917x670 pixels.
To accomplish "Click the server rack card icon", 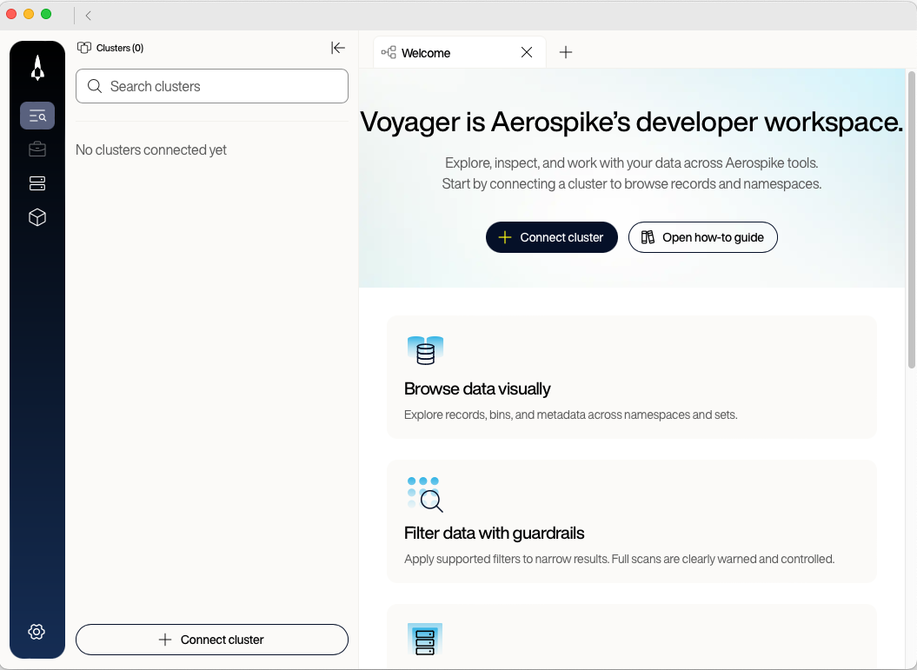I will click(425, 640).
